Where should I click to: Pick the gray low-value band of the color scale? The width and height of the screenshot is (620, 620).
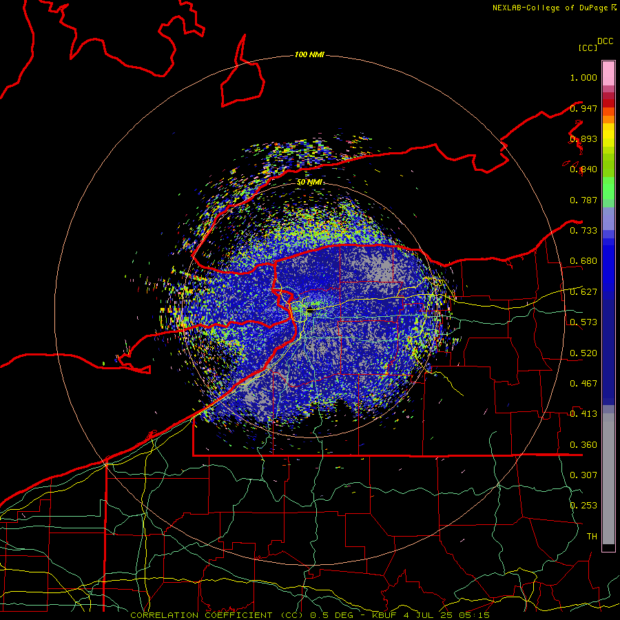[608, 479]
